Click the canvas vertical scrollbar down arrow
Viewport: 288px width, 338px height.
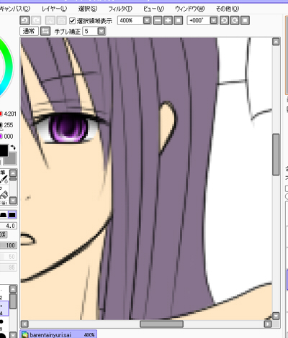276,316
